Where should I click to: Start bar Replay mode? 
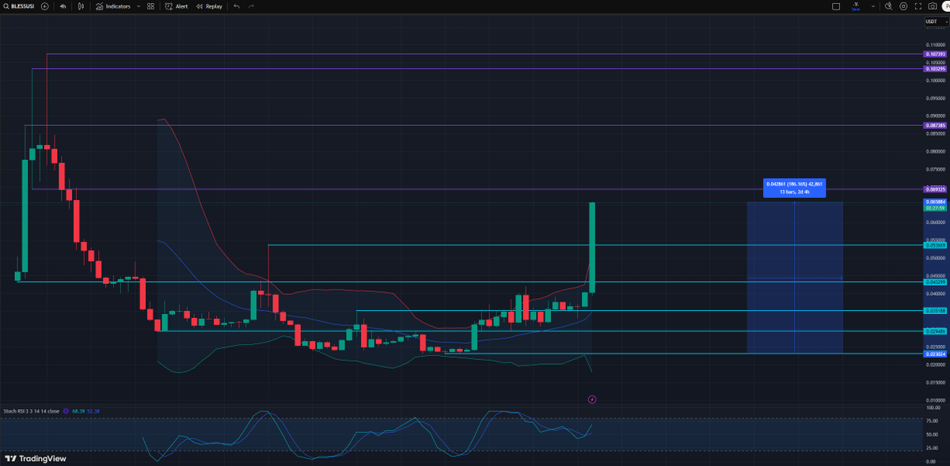209,6
